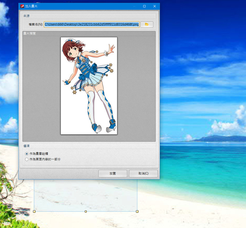Click the bottom-left selection handle below dialog

tap(34, 212)
